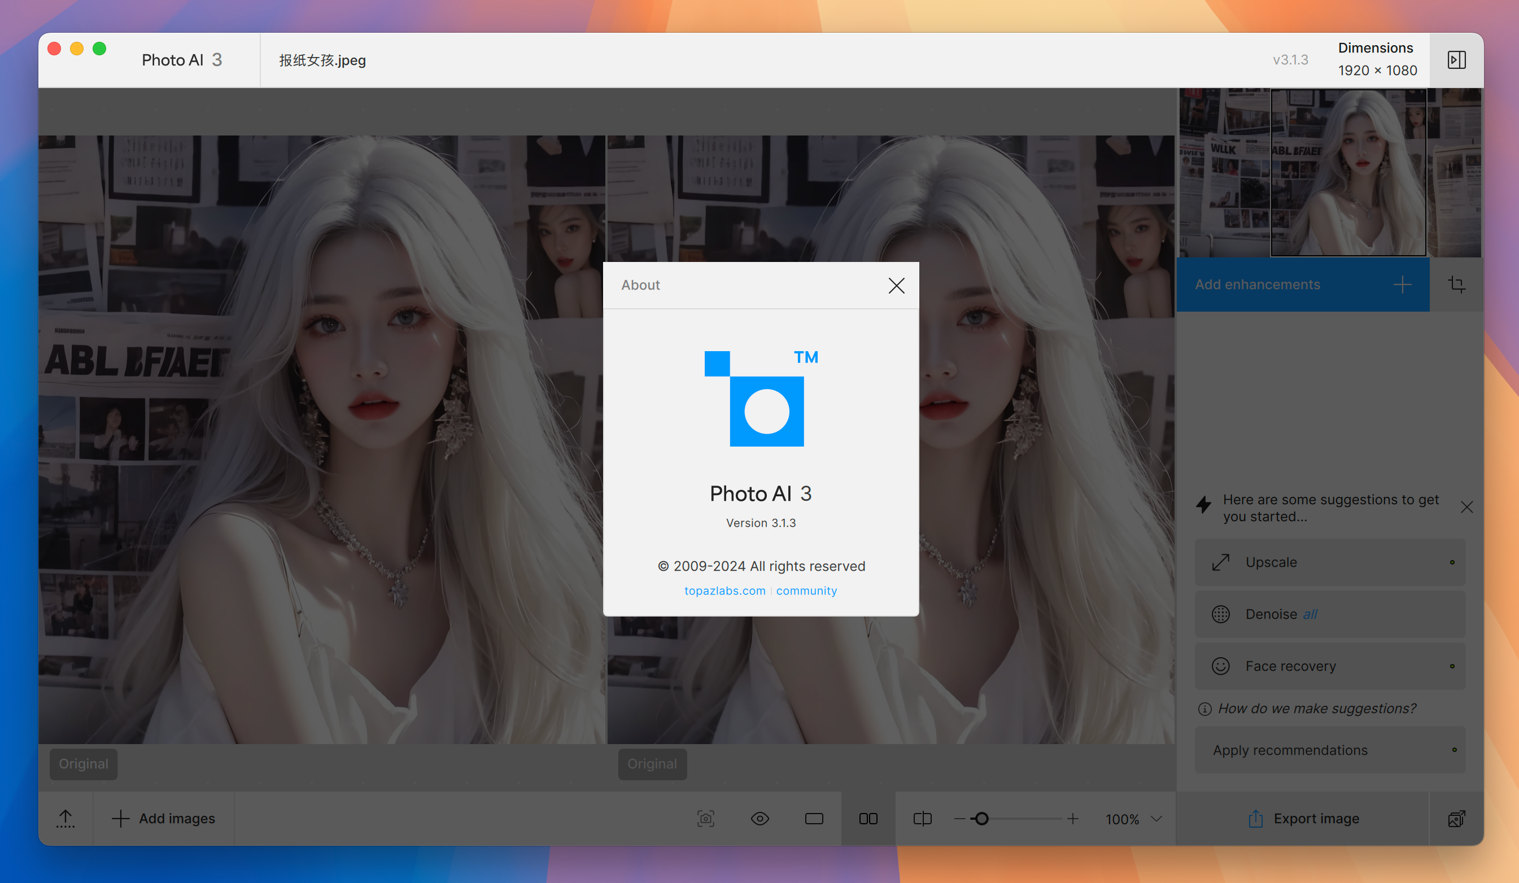Open the community link in About dialog
1519x883 pixels.
(x=806, y=590)
